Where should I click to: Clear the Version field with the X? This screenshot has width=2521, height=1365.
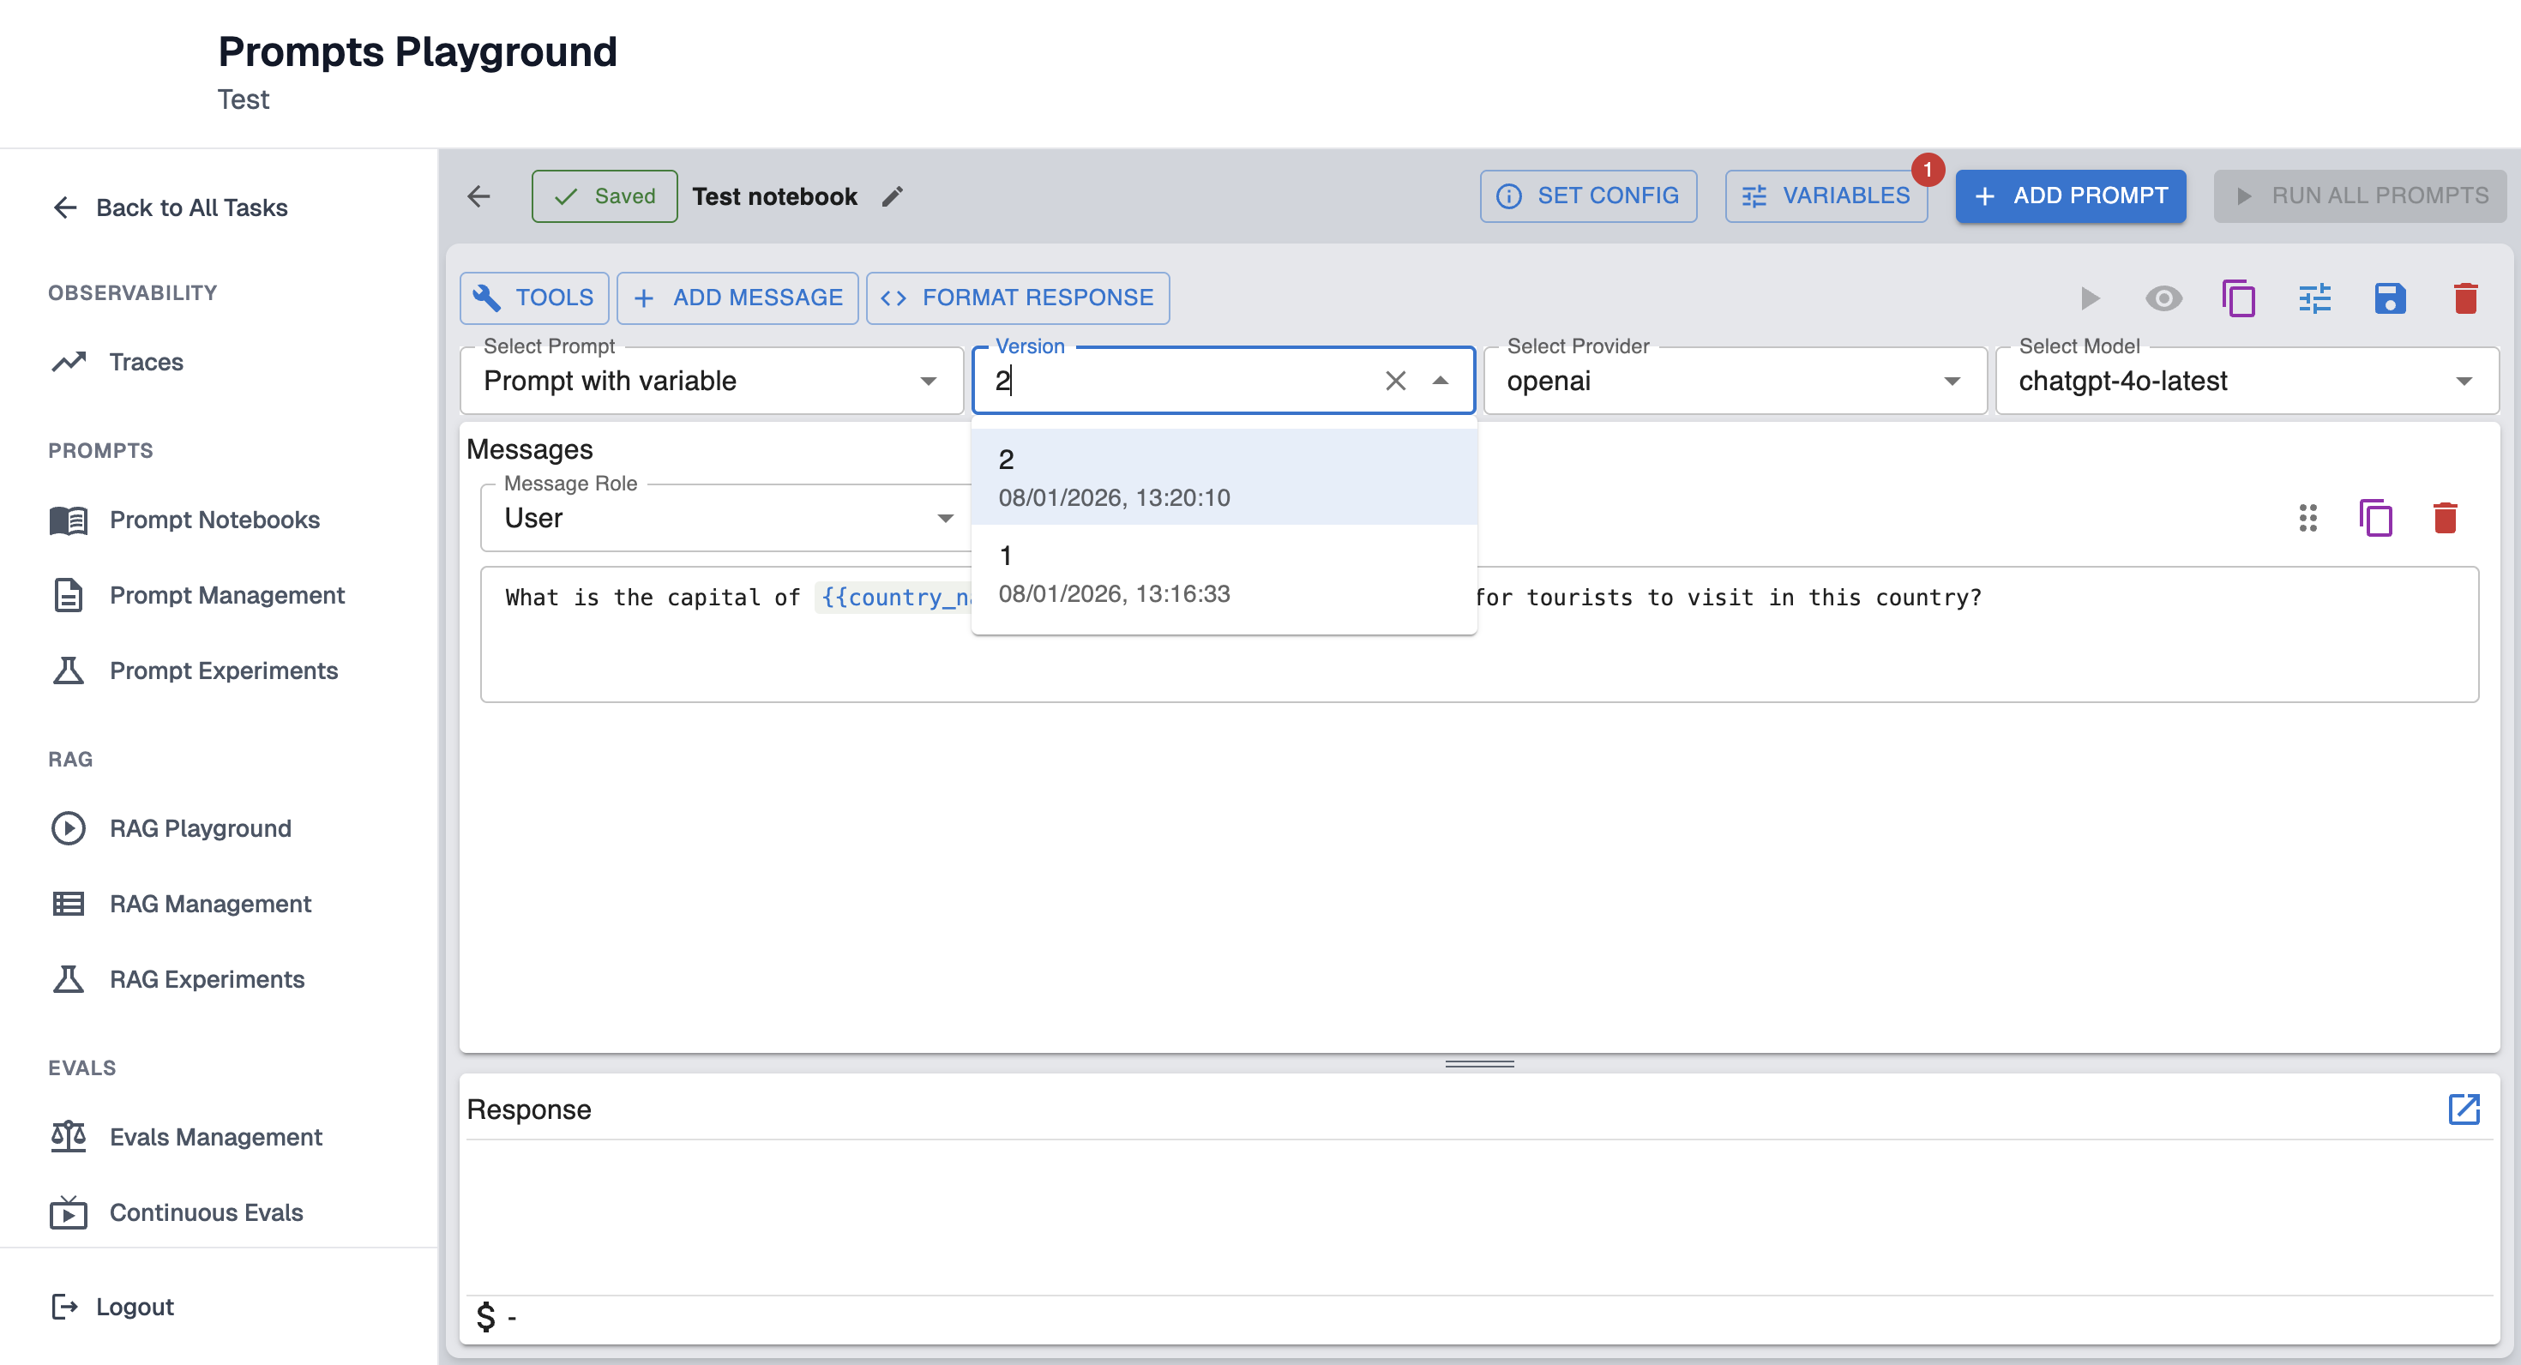[1394, 381]
